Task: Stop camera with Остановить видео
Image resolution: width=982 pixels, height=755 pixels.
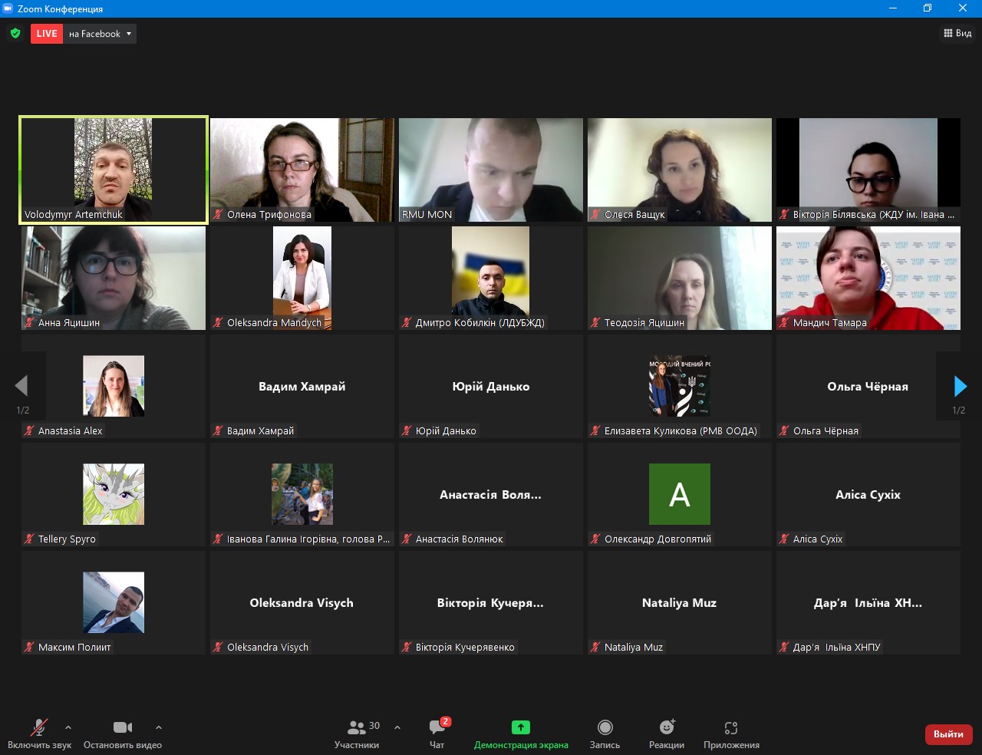Action: point(123,727)
